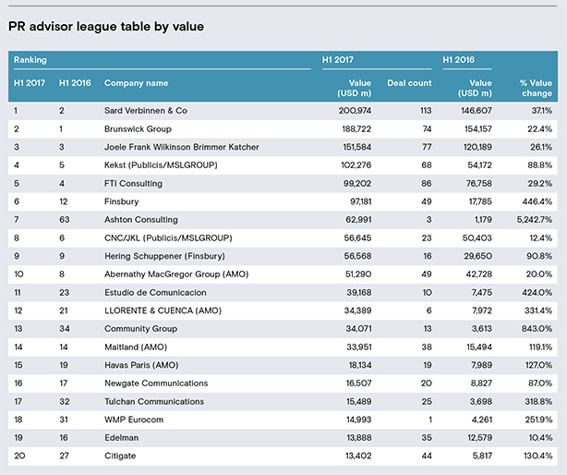Select Estudio de Comunicacion company name
This screenshot has width=567, height=475.
155,292
